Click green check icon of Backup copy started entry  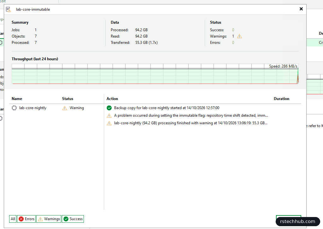(x=109, y=108)
